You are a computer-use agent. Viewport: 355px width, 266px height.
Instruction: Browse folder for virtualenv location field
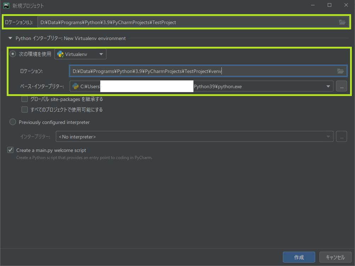(340, 71)
